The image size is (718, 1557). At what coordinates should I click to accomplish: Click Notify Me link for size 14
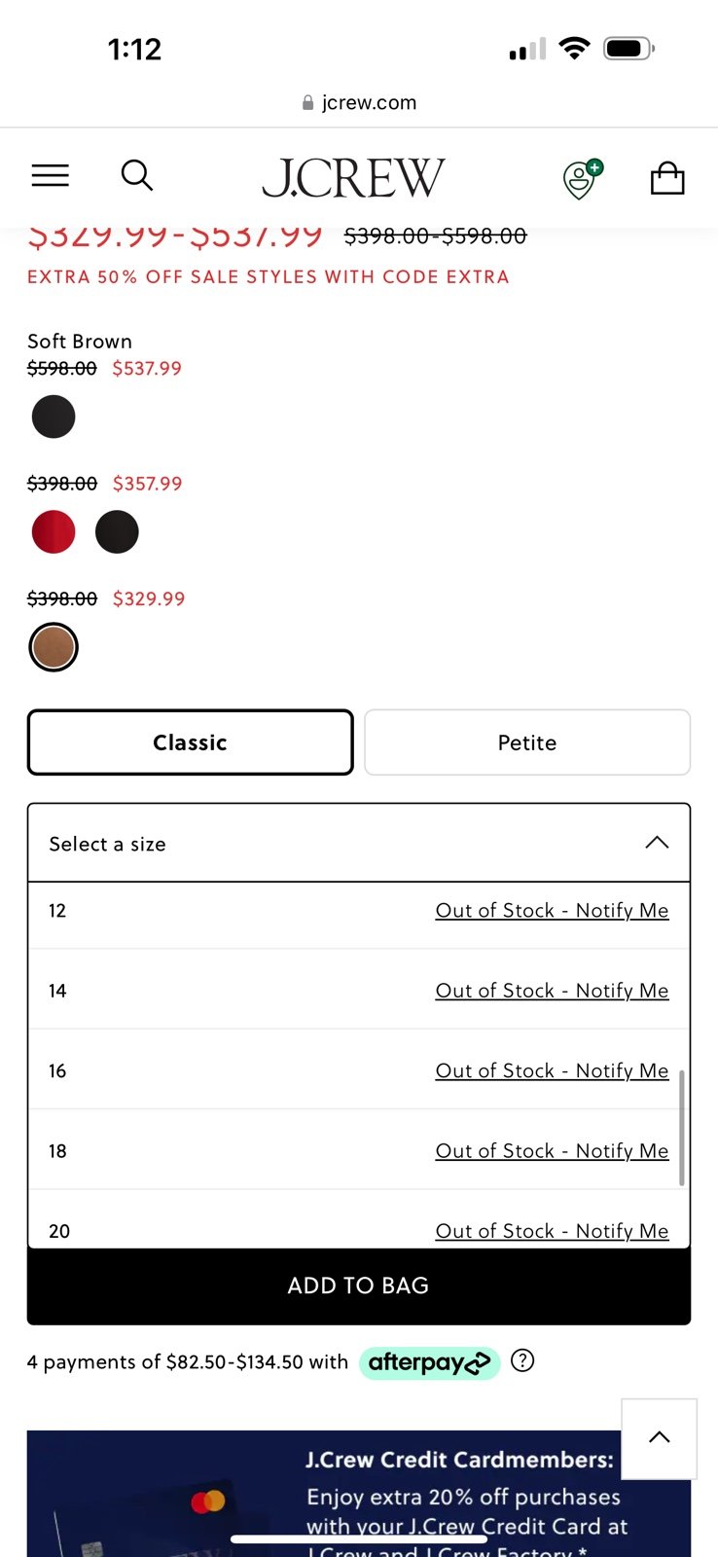552,991
